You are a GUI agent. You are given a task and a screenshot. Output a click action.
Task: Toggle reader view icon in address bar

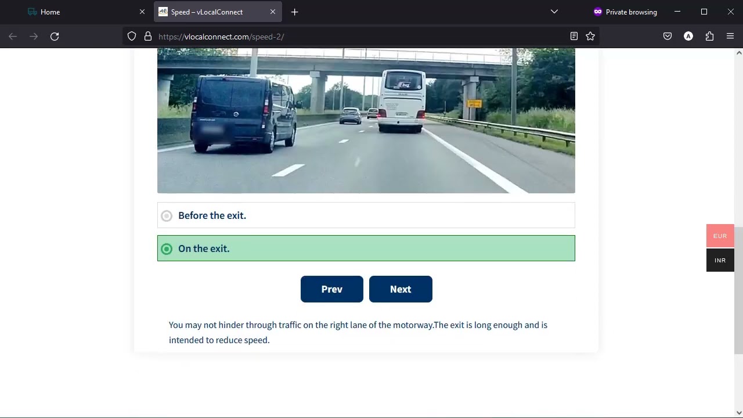tap(574, 37)
